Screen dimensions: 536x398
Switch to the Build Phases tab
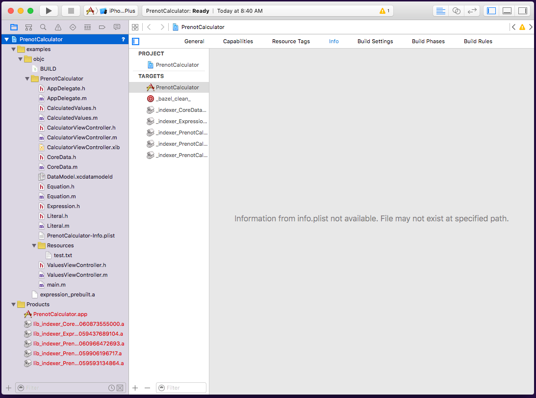tap(428, 41)
